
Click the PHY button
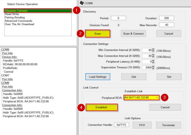(142, 125)
